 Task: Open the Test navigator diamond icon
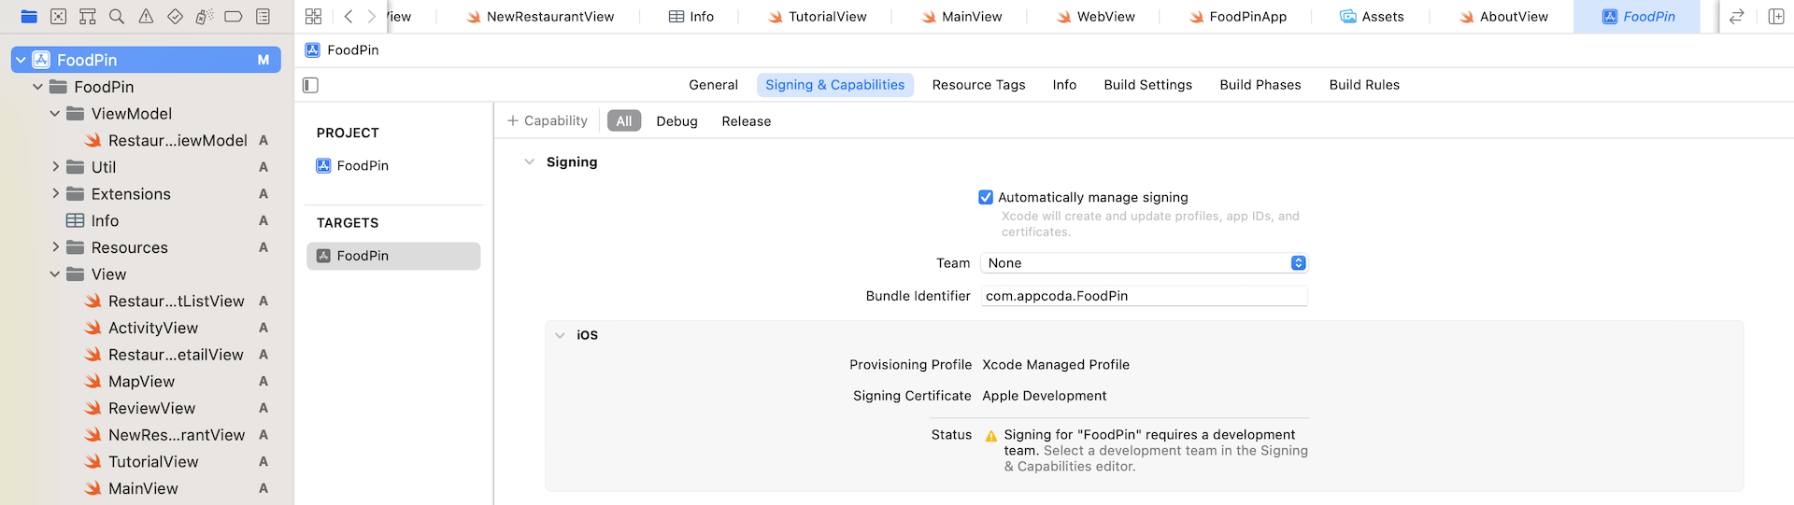pos(175,16)
